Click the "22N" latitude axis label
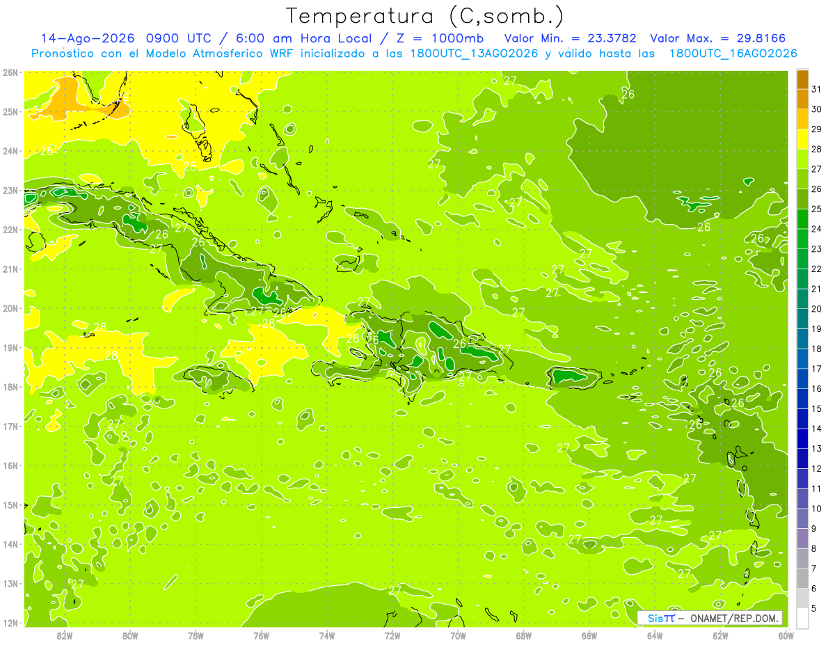Image resolution: width=835 pixels, height=645 pixels. [x=10, y=230]
